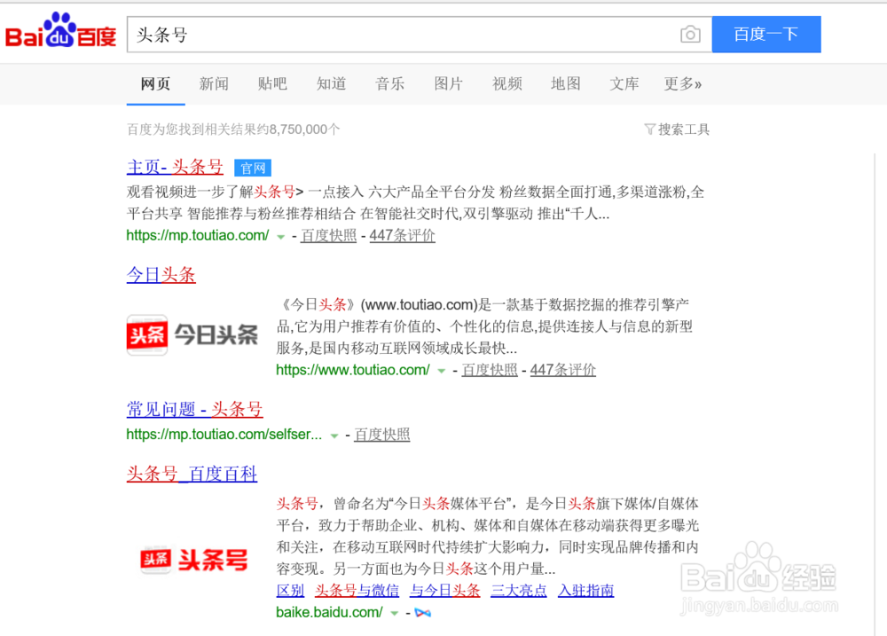Switch to the 地图 tab
This screenshot has width=887, height=636.
click(x=566, y=83)
